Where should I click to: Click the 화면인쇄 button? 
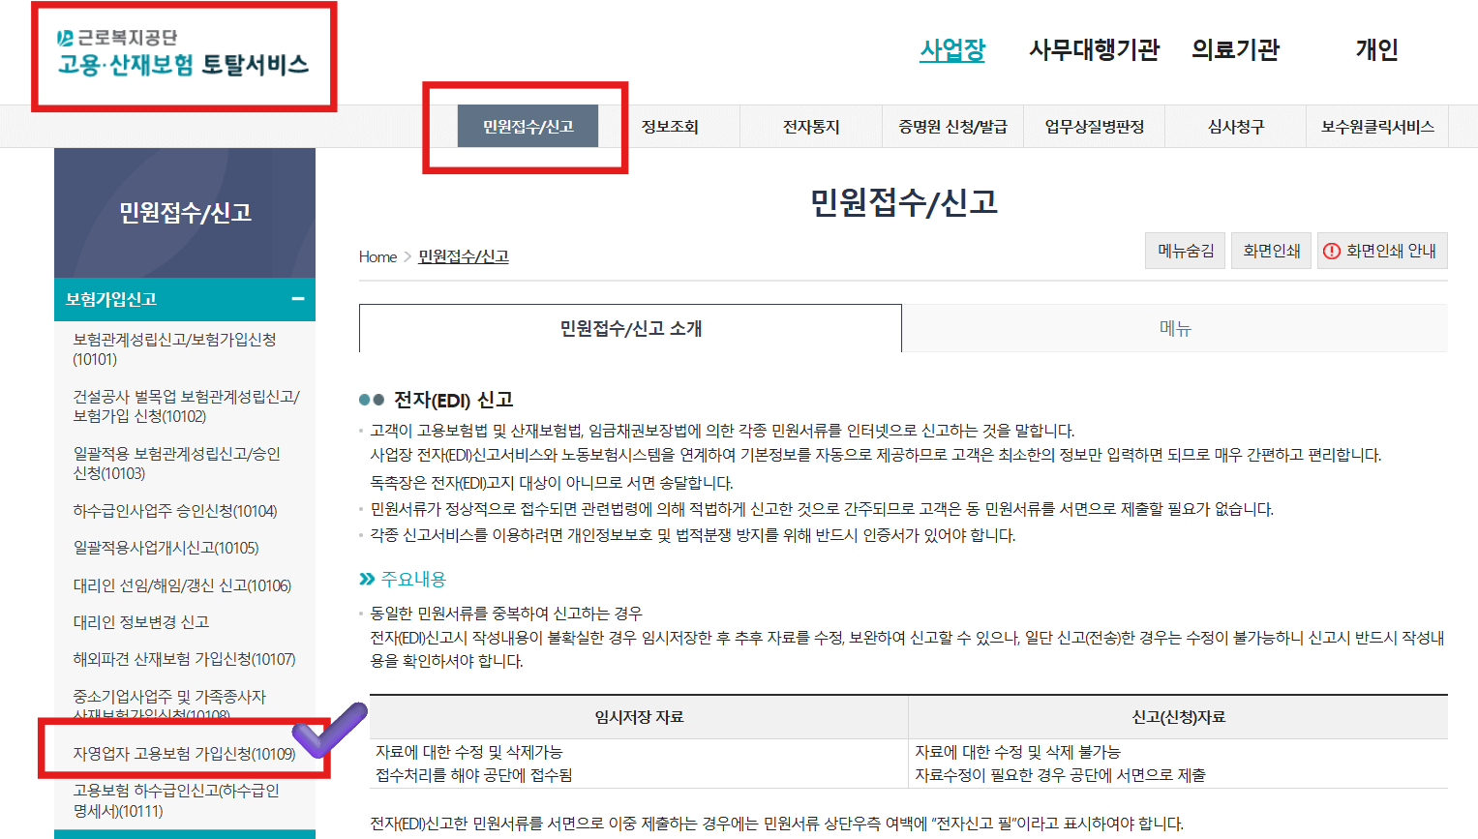pyautogui.click(x=1271, y=250)
